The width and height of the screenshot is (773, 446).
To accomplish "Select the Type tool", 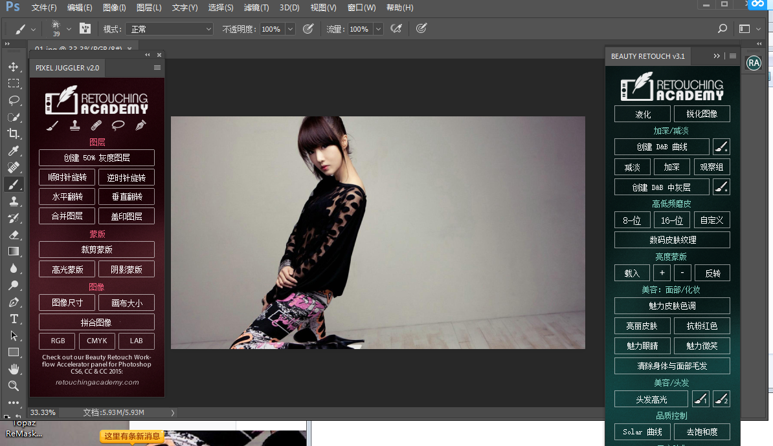I will pyautogui.click(x=14, y=319).
